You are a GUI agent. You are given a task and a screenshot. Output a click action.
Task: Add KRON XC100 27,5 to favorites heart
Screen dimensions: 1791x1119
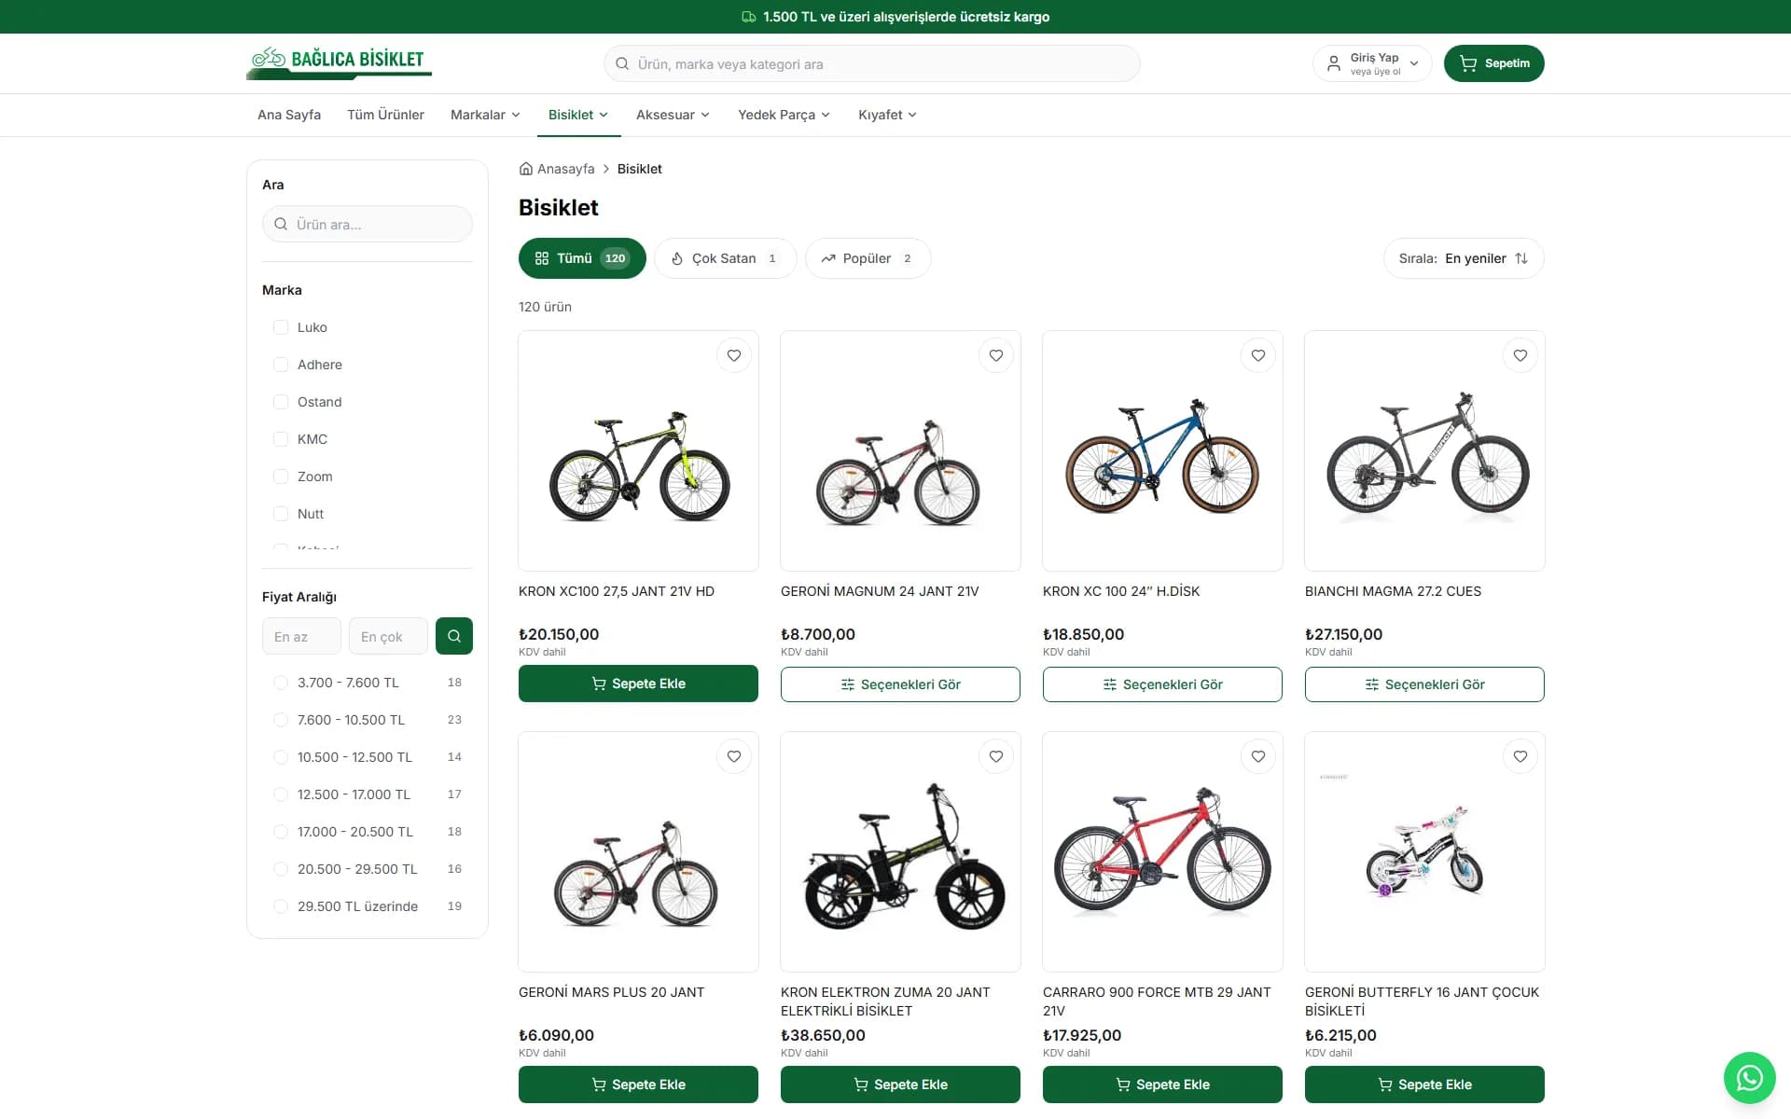click(x=734, y=355)
